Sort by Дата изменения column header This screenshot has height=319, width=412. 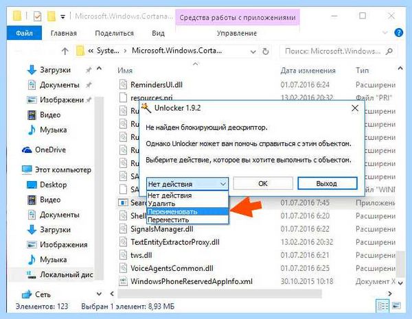pos(308,71)
